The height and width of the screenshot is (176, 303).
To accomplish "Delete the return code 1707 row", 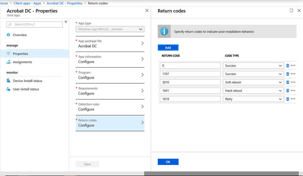I will pyautogui.click(x=288, y=74).
